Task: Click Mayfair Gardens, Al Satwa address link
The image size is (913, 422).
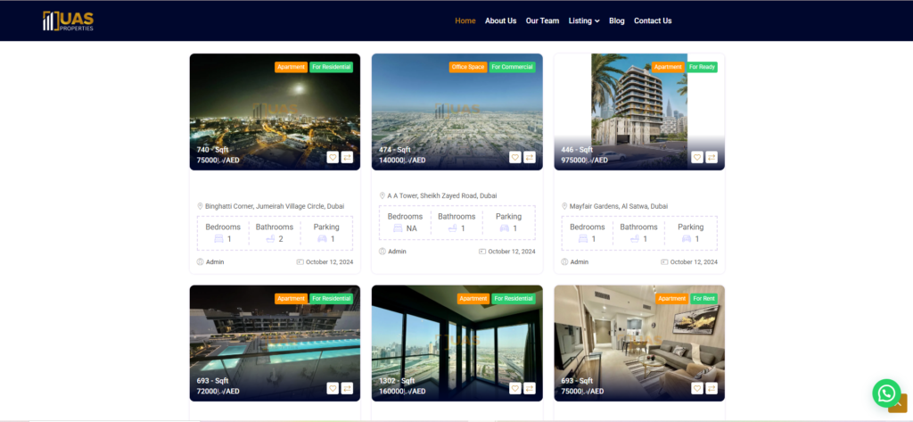Action: tap(618, 206)
